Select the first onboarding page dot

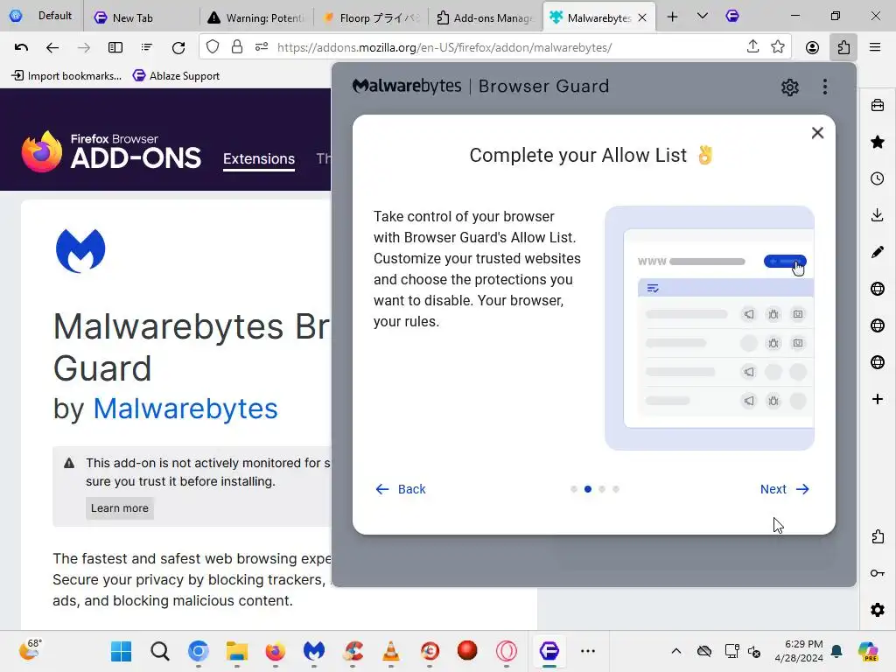pyautogui.click(x=574, y=489)
